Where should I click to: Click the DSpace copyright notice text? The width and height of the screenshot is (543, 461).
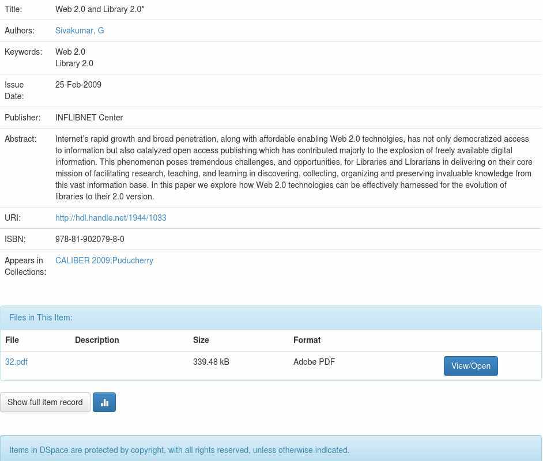(179, 450)
